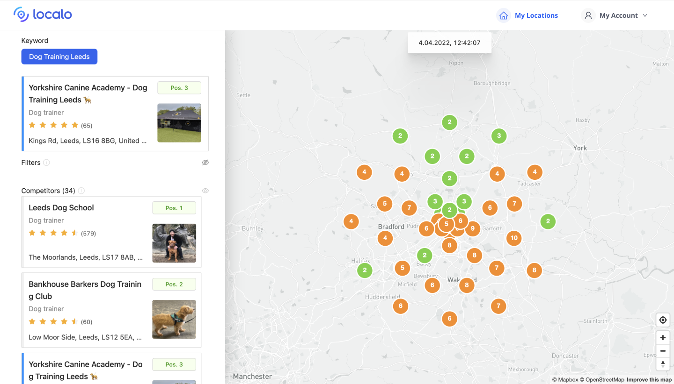The image size is (674, 384).
Task: Click the home icon beside My Locations
Action: 504,15
